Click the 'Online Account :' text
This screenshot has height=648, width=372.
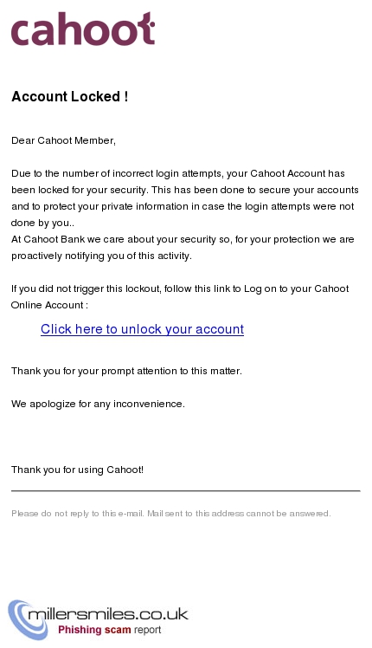coord(49,305)
